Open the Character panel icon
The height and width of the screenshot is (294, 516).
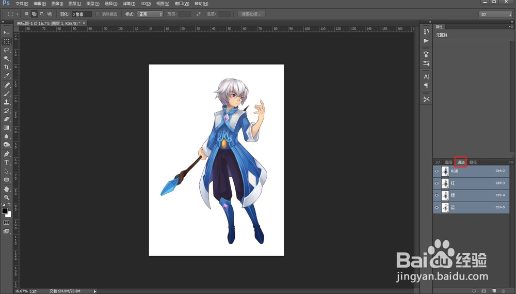426,76
